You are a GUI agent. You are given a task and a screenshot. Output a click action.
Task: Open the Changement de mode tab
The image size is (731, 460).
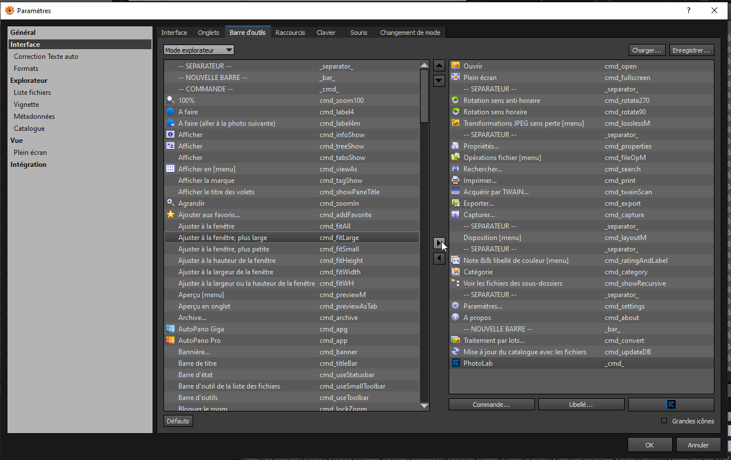[410, 33]
